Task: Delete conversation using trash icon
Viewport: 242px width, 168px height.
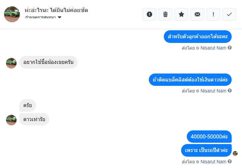Action: point(165,14)
